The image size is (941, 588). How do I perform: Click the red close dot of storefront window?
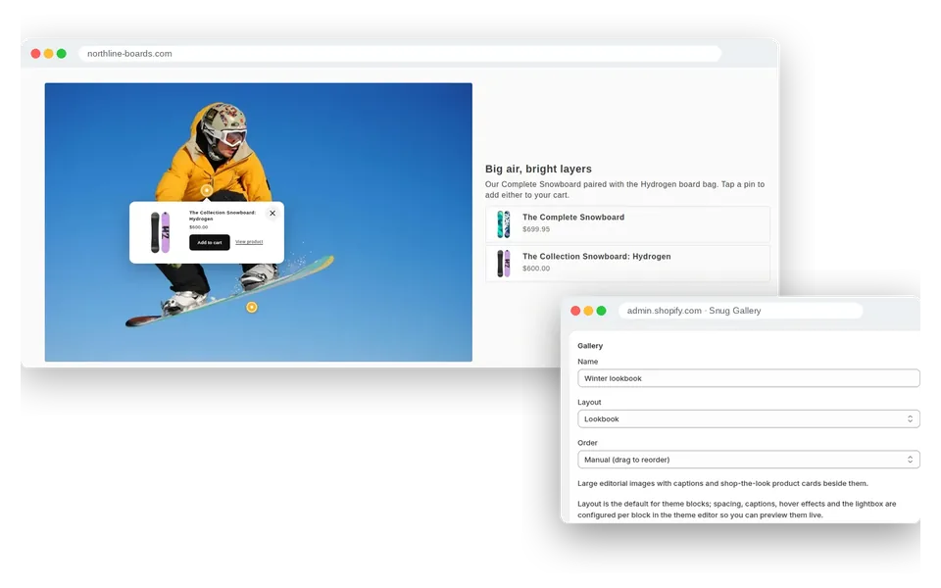(35, 53)
